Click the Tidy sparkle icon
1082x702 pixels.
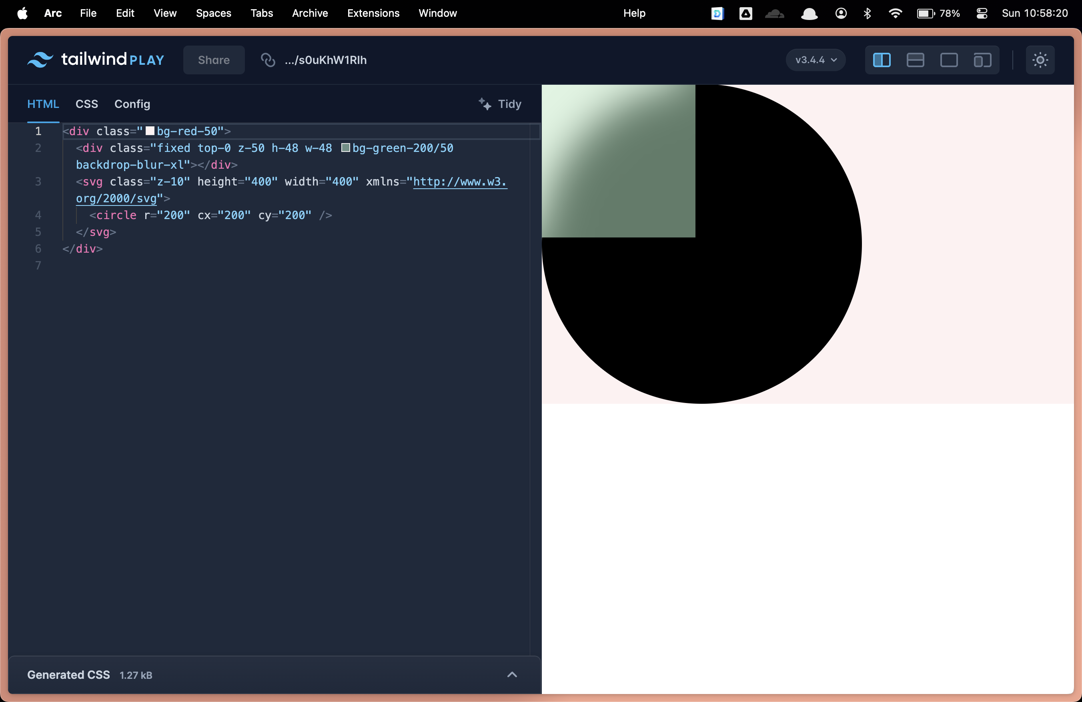pos(485,104)
